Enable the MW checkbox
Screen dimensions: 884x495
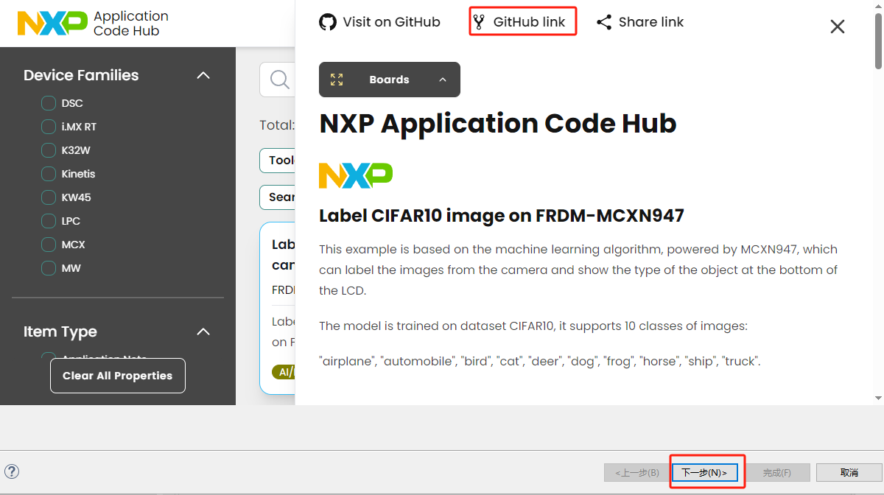coord(49,268)
